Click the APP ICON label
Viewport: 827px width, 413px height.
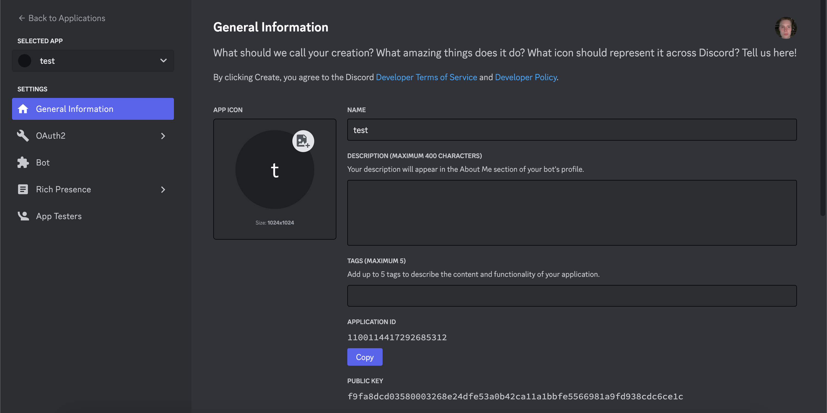(x=228, y=110)
